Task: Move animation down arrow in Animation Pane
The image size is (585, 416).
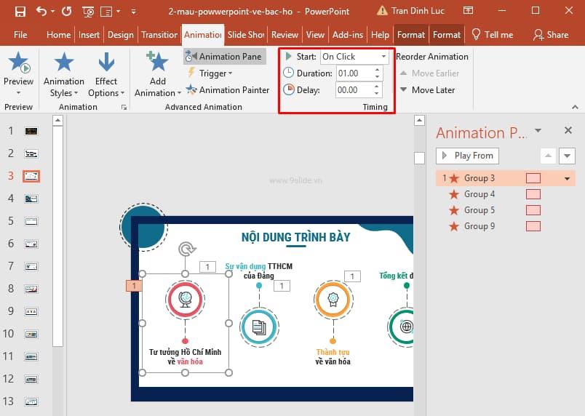Action: tap(567, 156)
